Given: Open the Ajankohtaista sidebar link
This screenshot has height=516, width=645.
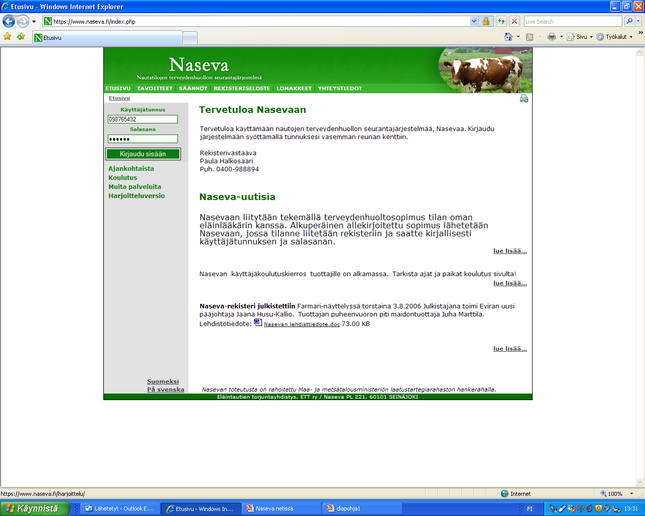Looking at the screenshot, I should (x=131, y=169).
